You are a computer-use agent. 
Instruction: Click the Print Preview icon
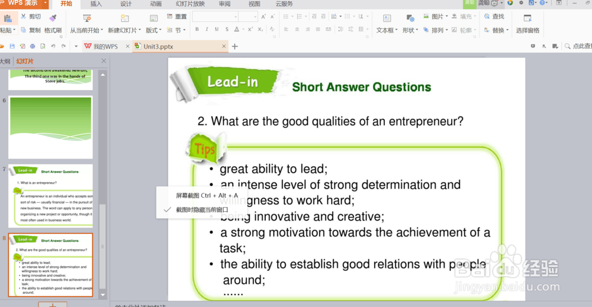click(43, 46)
